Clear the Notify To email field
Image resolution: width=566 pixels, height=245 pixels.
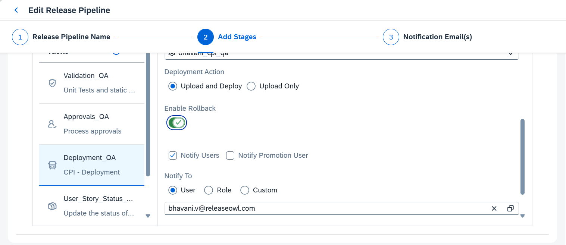[x=494, y=208]
